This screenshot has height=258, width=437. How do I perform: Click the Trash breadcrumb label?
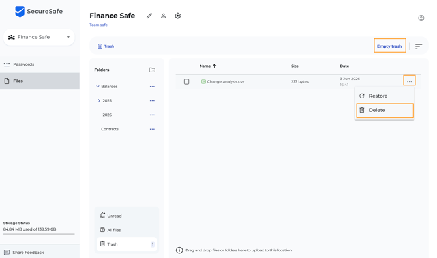109,46
